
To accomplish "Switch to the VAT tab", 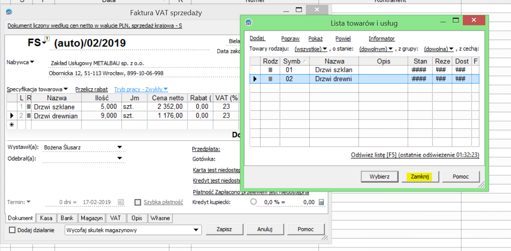I will 116,218.
